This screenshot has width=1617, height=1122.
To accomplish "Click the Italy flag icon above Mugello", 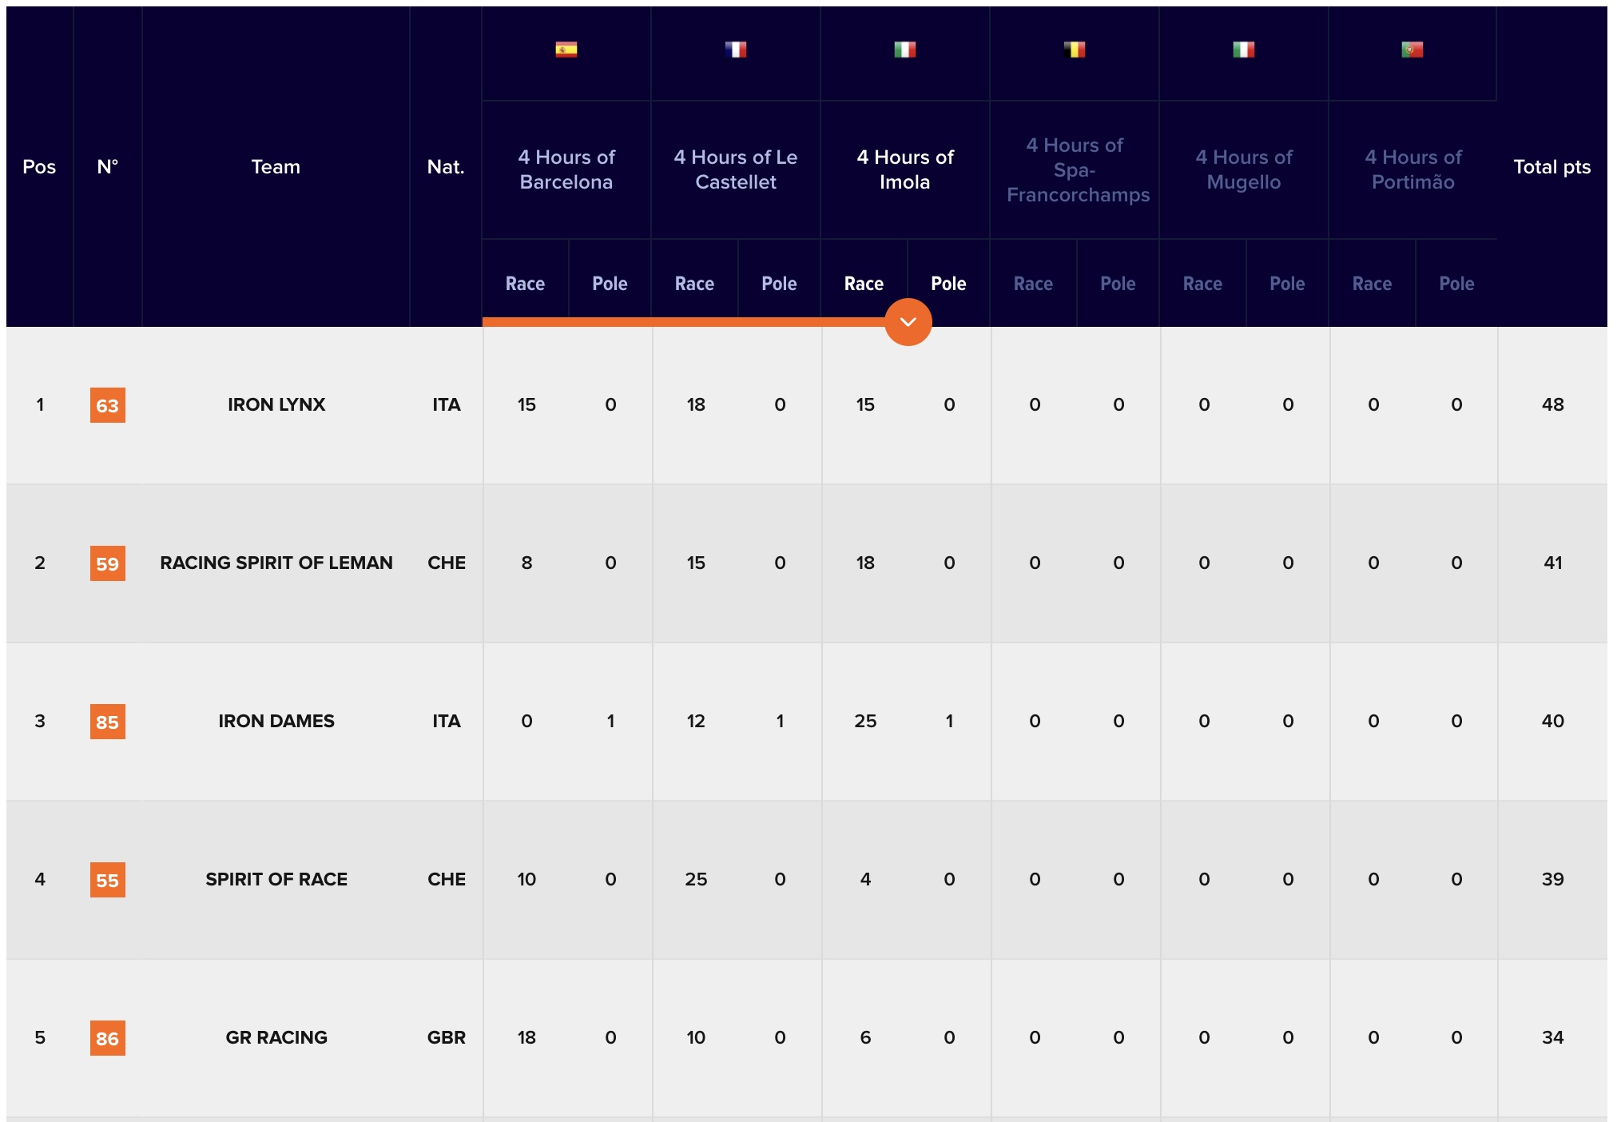I will click(x=1244, y=50).
